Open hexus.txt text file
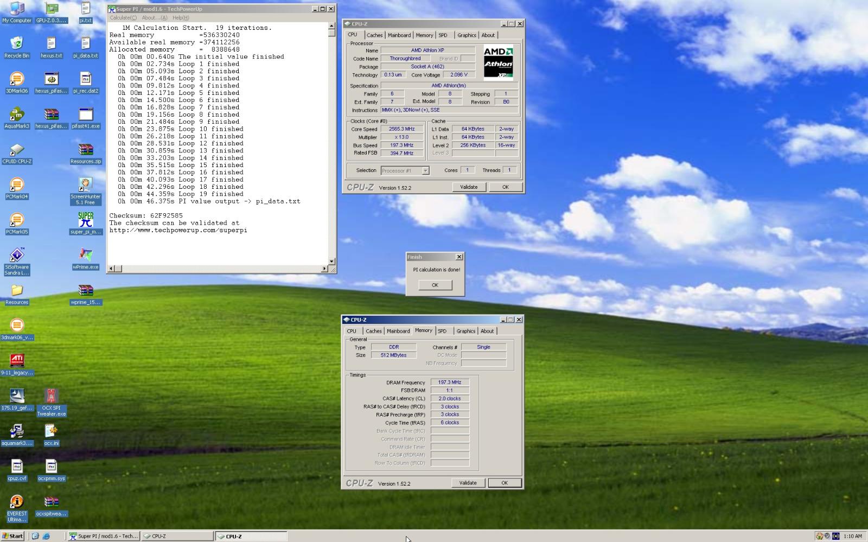The height and width of the screenshot is (542, 868). (x=52, y=47)
